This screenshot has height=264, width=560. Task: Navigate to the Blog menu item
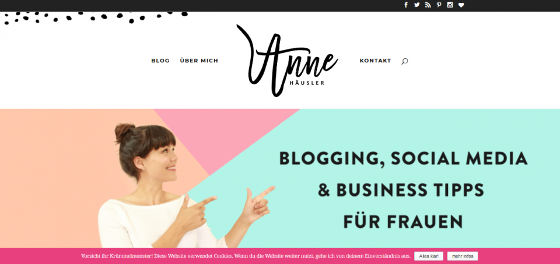pos(160,61)
